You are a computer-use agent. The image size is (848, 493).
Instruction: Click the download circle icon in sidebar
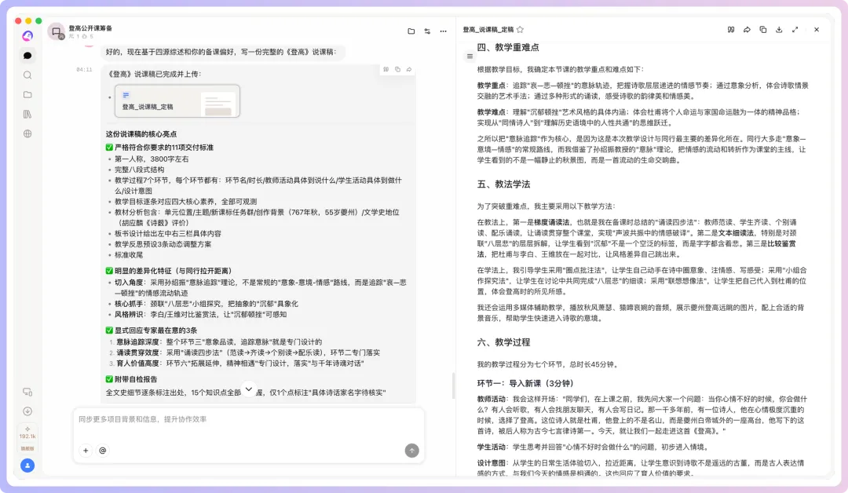coord(27,411)
